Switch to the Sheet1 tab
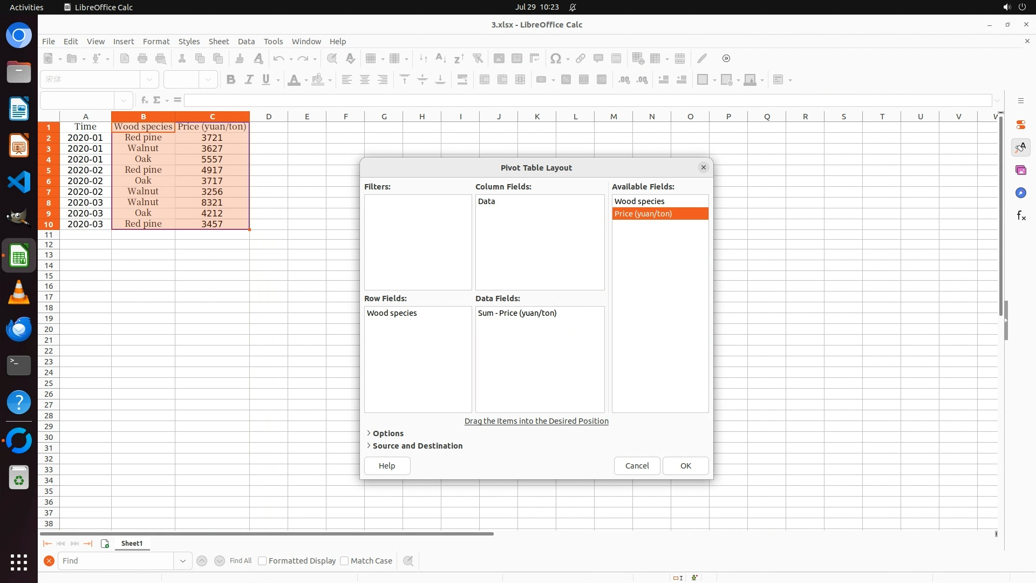This screenshot has height=583, width=1036. pos(132,544)
